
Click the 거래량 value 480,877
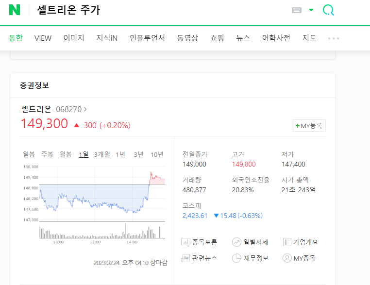point(194,190)
